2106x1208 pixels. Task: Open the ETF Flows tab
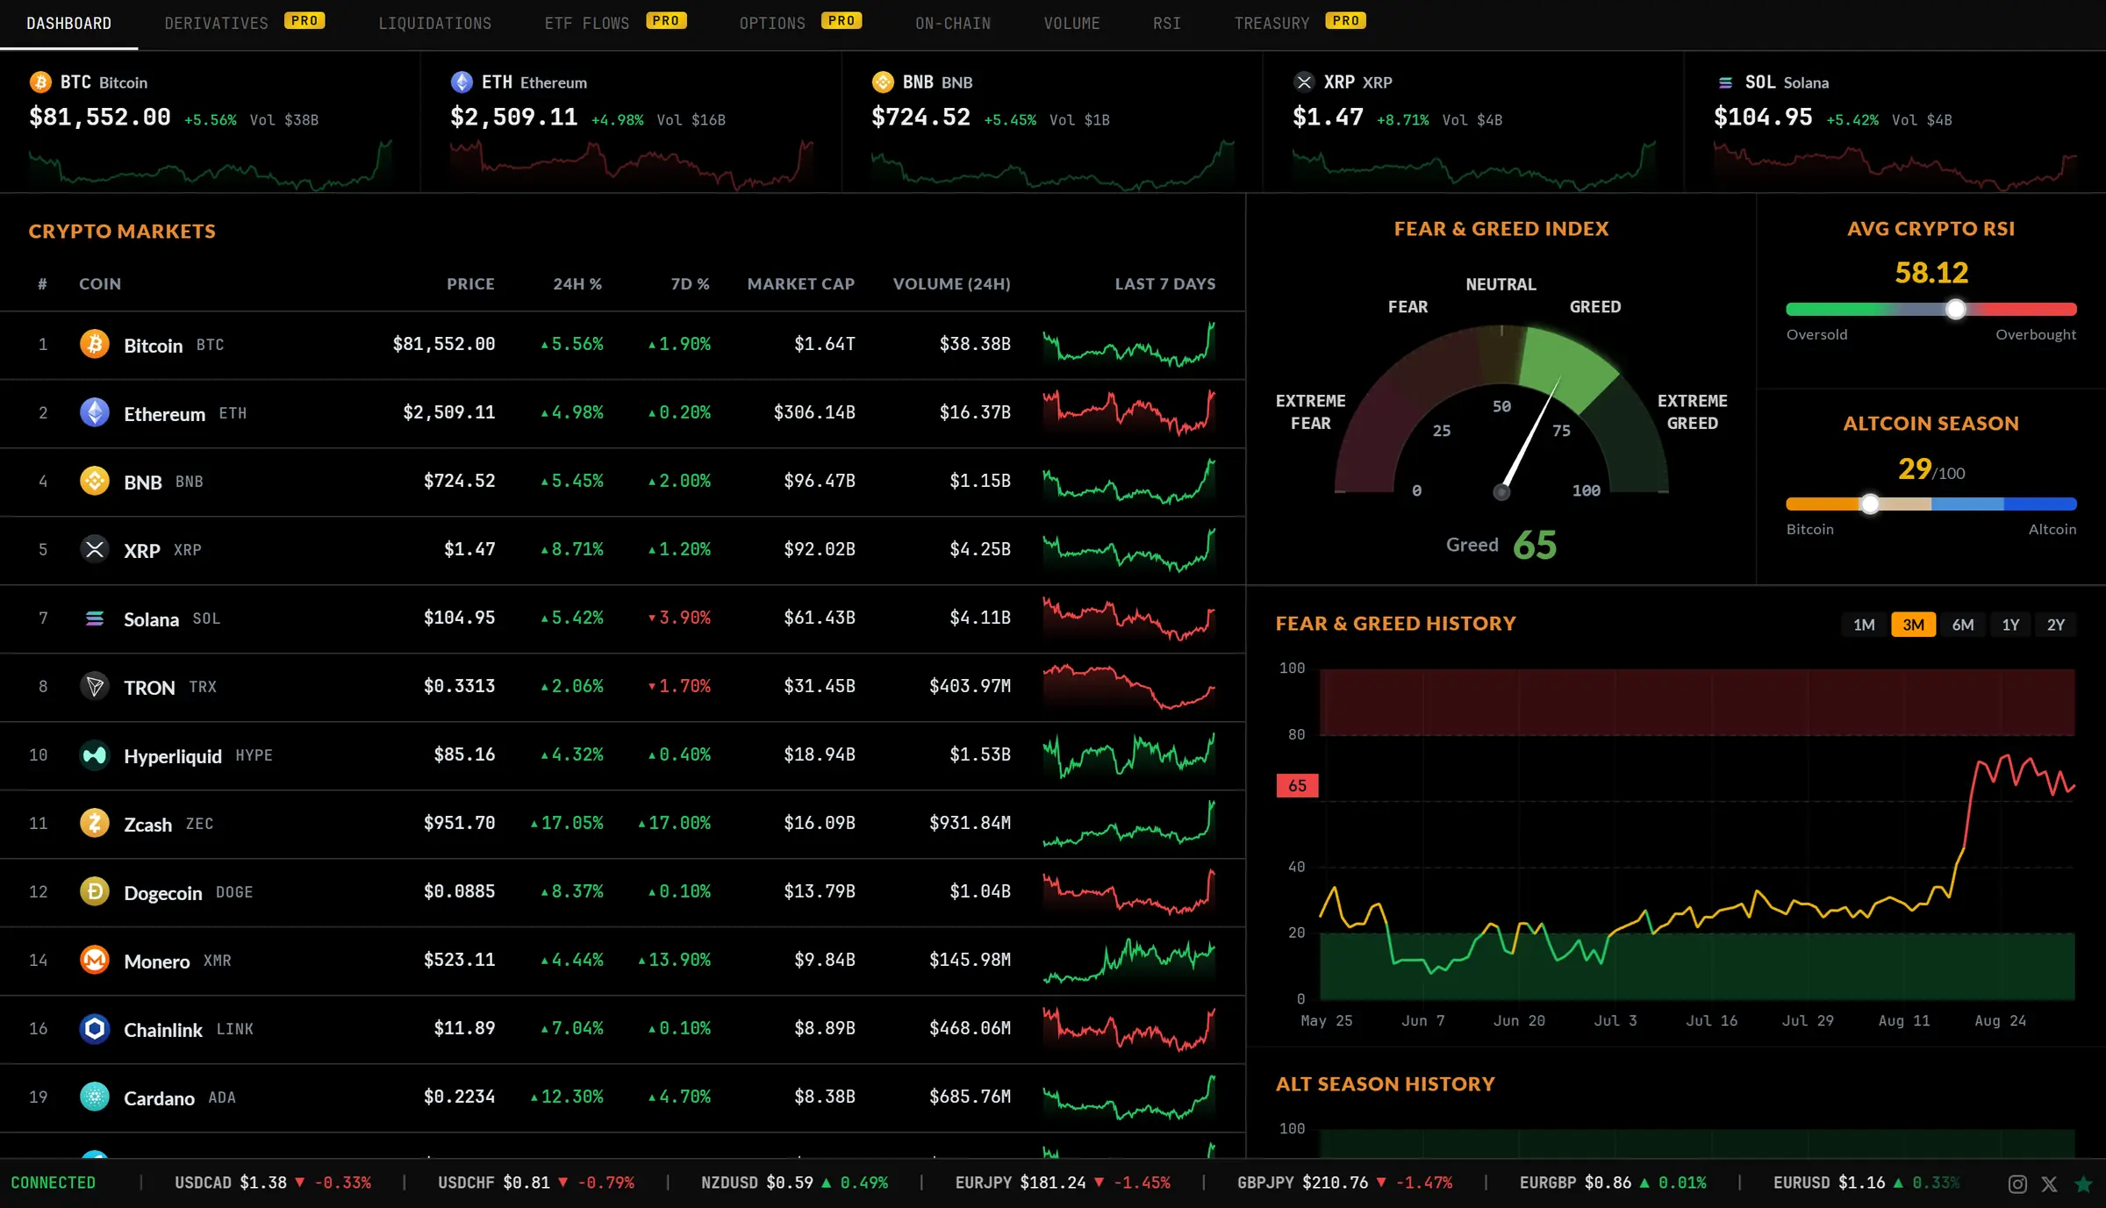click(x=587, y=24)
